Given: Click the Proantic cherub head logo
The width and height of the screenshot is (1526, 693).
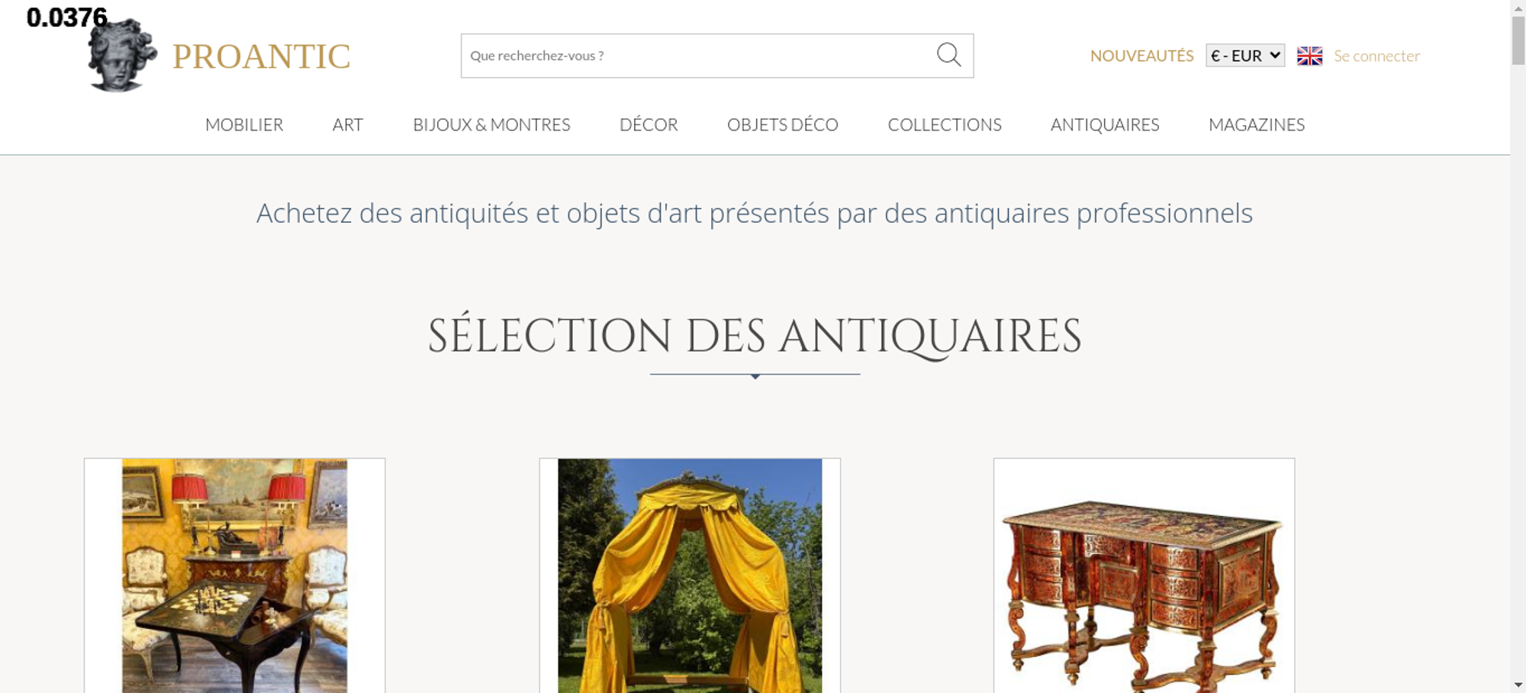Looking at the screenshot, I should [x=122, y=55].
